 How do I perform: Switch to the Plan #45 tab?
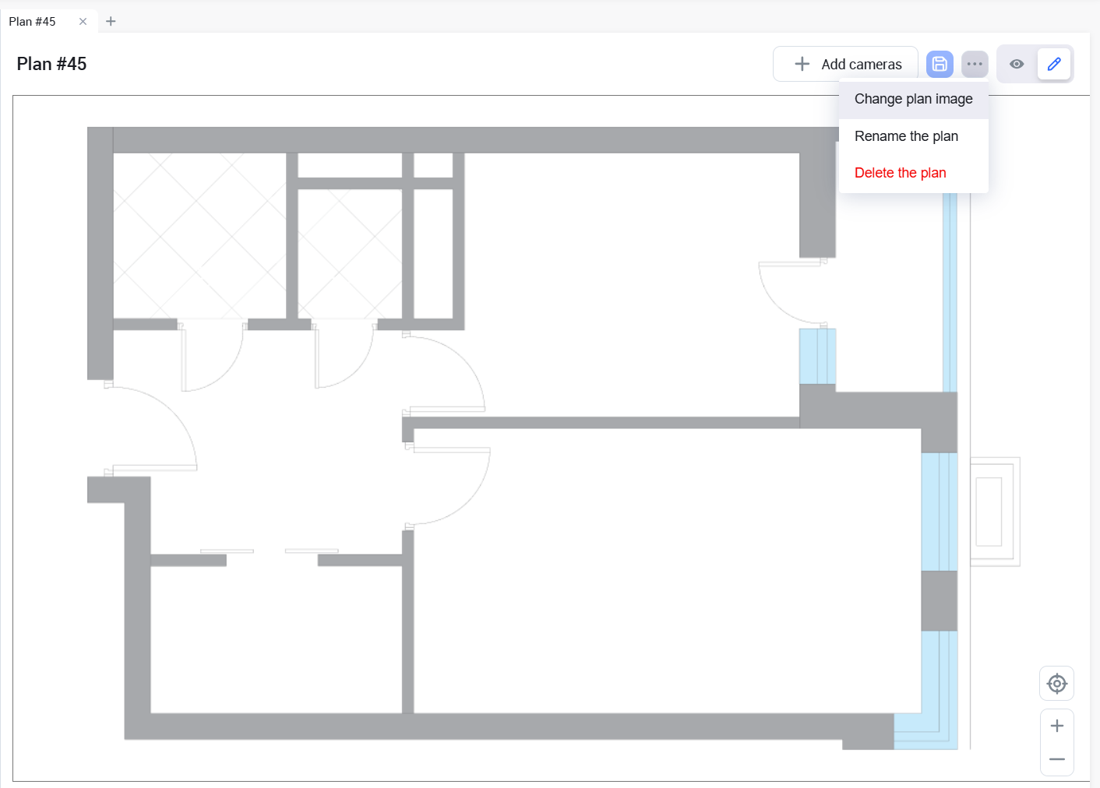(33, 22)
